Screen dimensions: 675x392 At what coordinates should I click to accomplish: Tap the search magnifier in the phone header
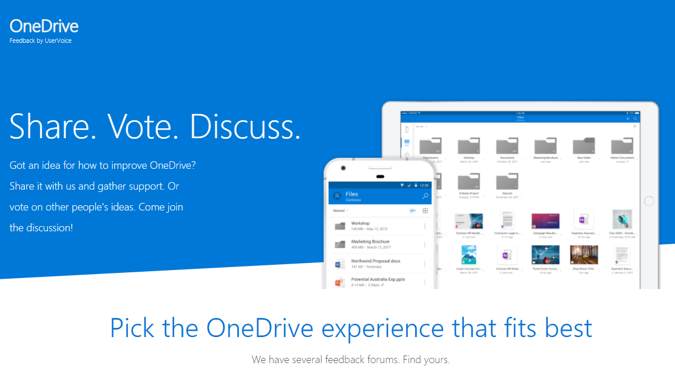425,196
